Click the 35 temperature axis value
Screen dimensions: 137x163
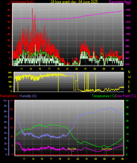point(127,107)
